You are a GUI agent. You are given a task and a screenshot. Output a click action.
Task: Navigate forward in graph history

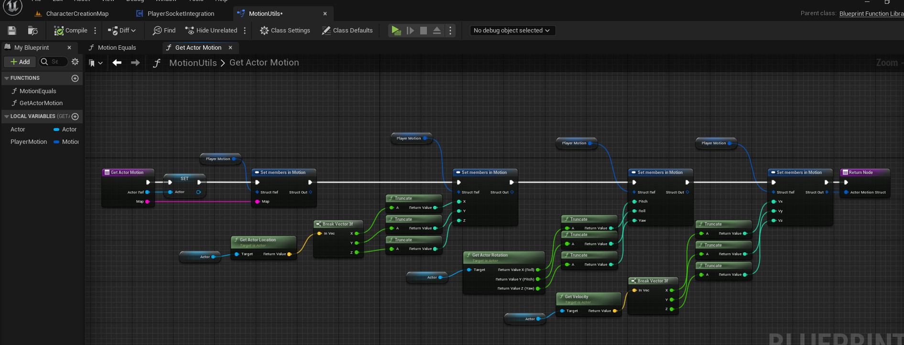(x=135, y=63)
